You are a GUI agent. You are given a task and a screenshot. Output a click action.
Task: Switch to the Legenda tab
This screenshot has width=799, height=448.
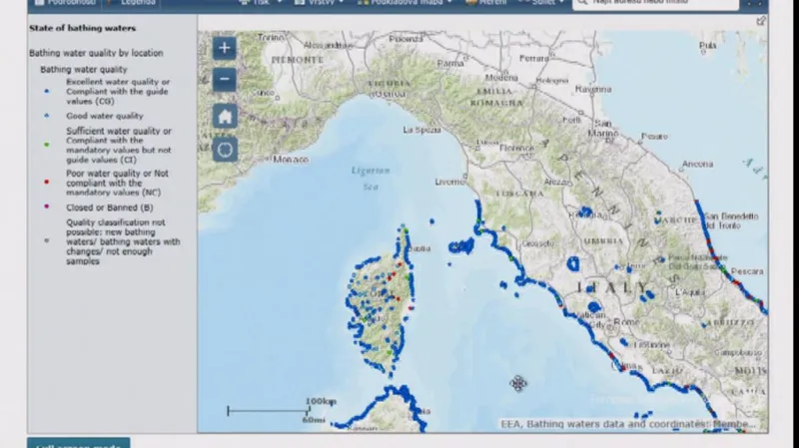(x=132, y=3)
